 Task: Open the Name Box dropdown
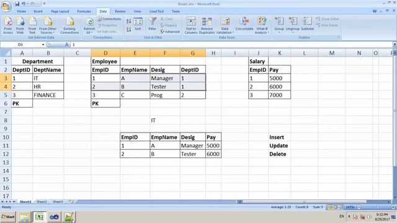tap(43, 45)
